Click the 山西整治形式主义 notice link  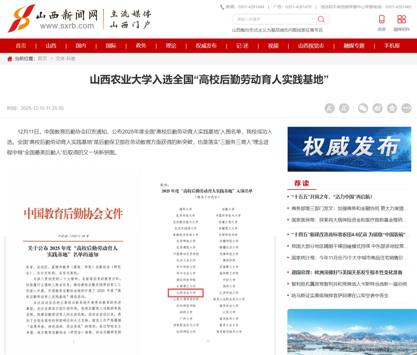coord(277,30)
